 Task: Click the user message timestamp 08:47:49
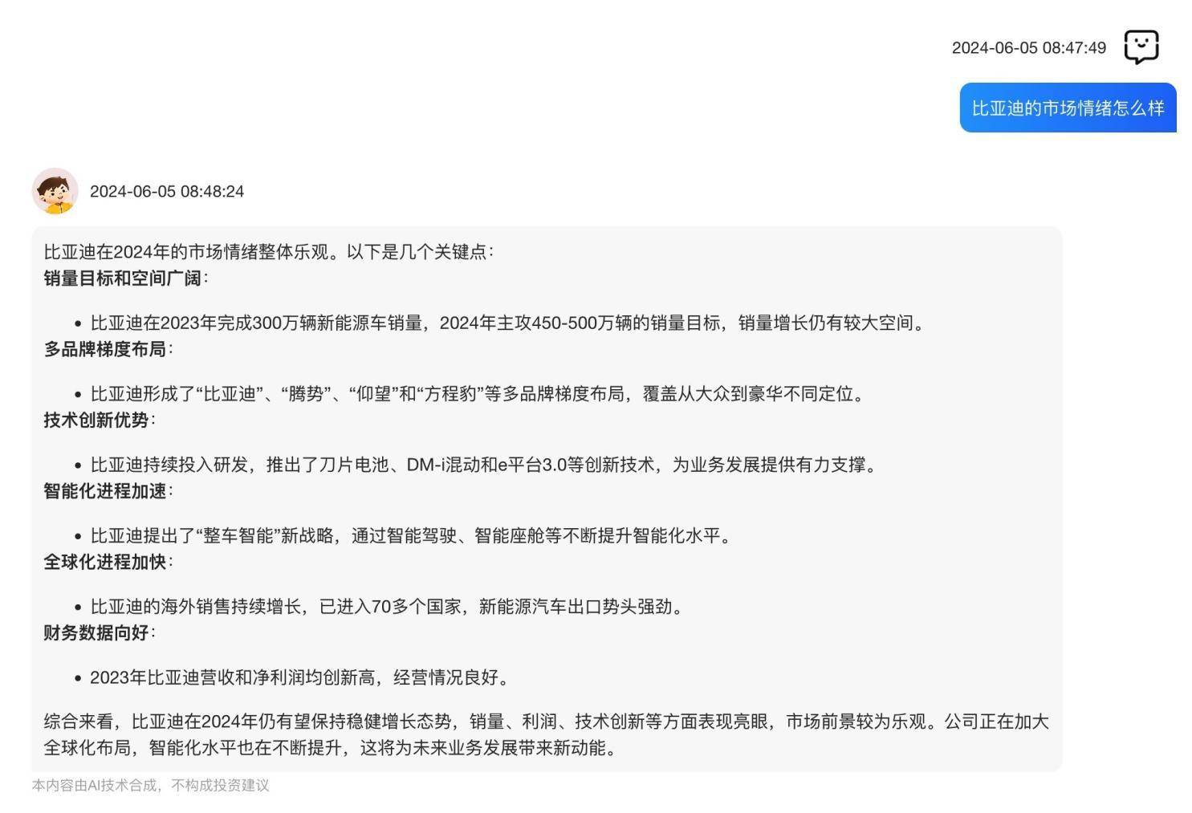click(x=1028, y=48)
